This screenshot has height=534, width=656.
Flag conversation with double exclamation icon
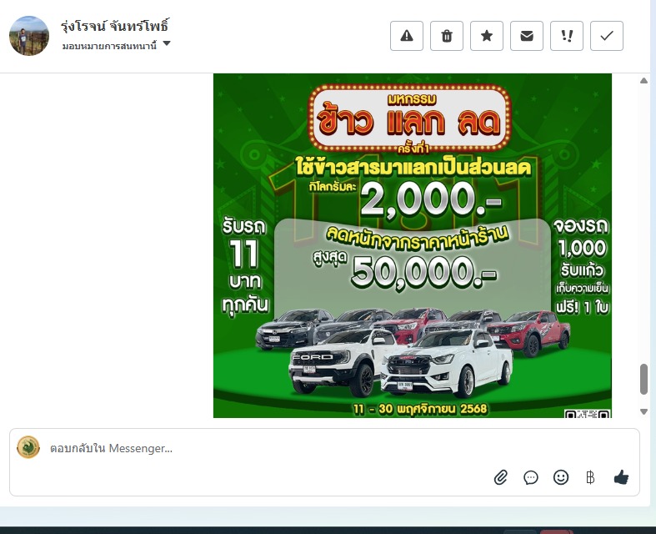[567, 36]
